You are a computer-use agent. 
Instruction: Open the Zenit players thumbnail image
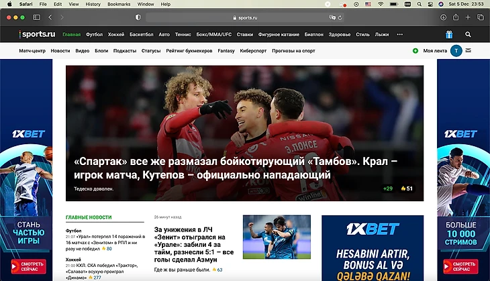pyautogui.click(x=277, y=237)
